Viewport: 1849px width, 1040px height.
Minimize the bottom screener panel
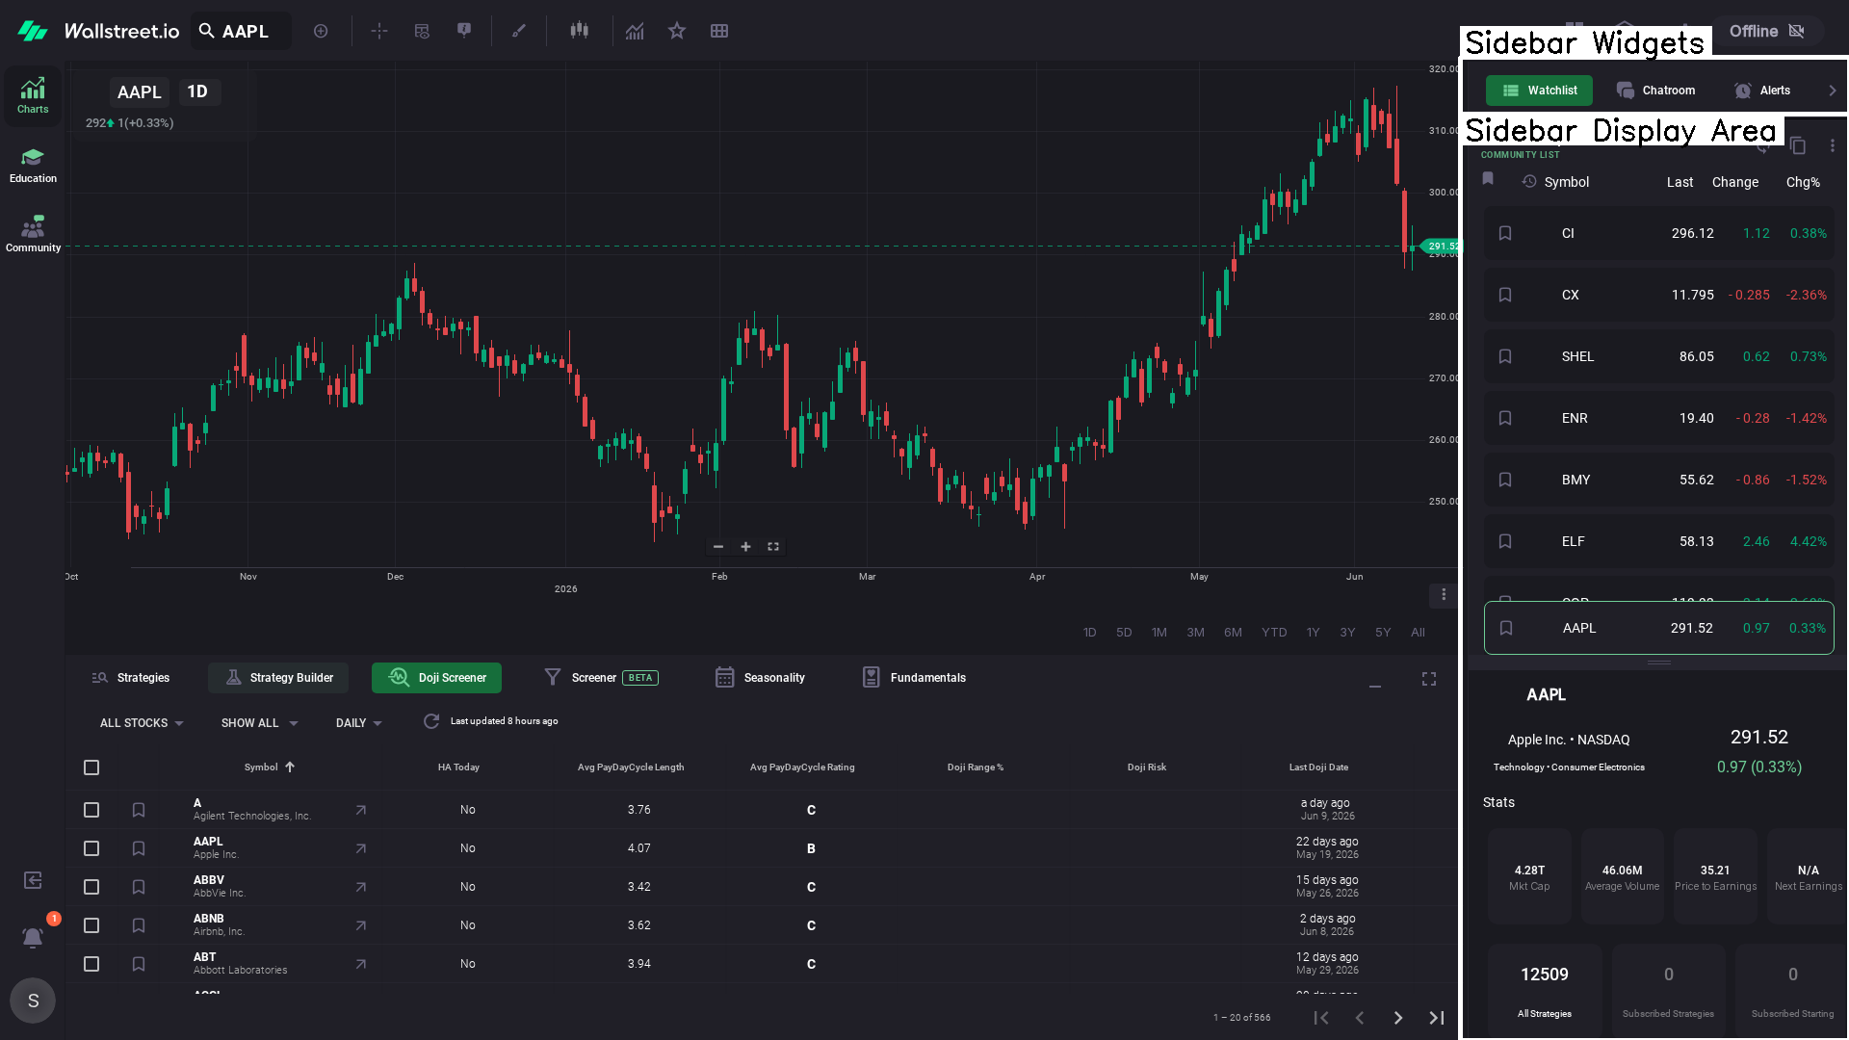coord(1375,686)
